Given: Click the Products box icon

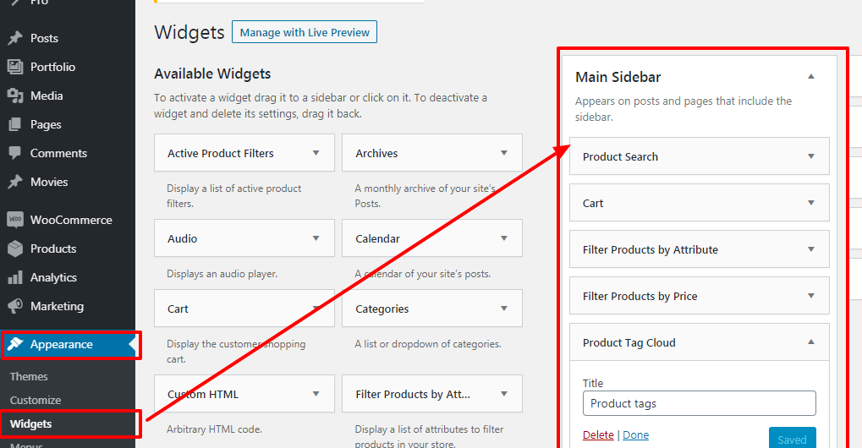Looking at the screenshot, I should (15, 249).
